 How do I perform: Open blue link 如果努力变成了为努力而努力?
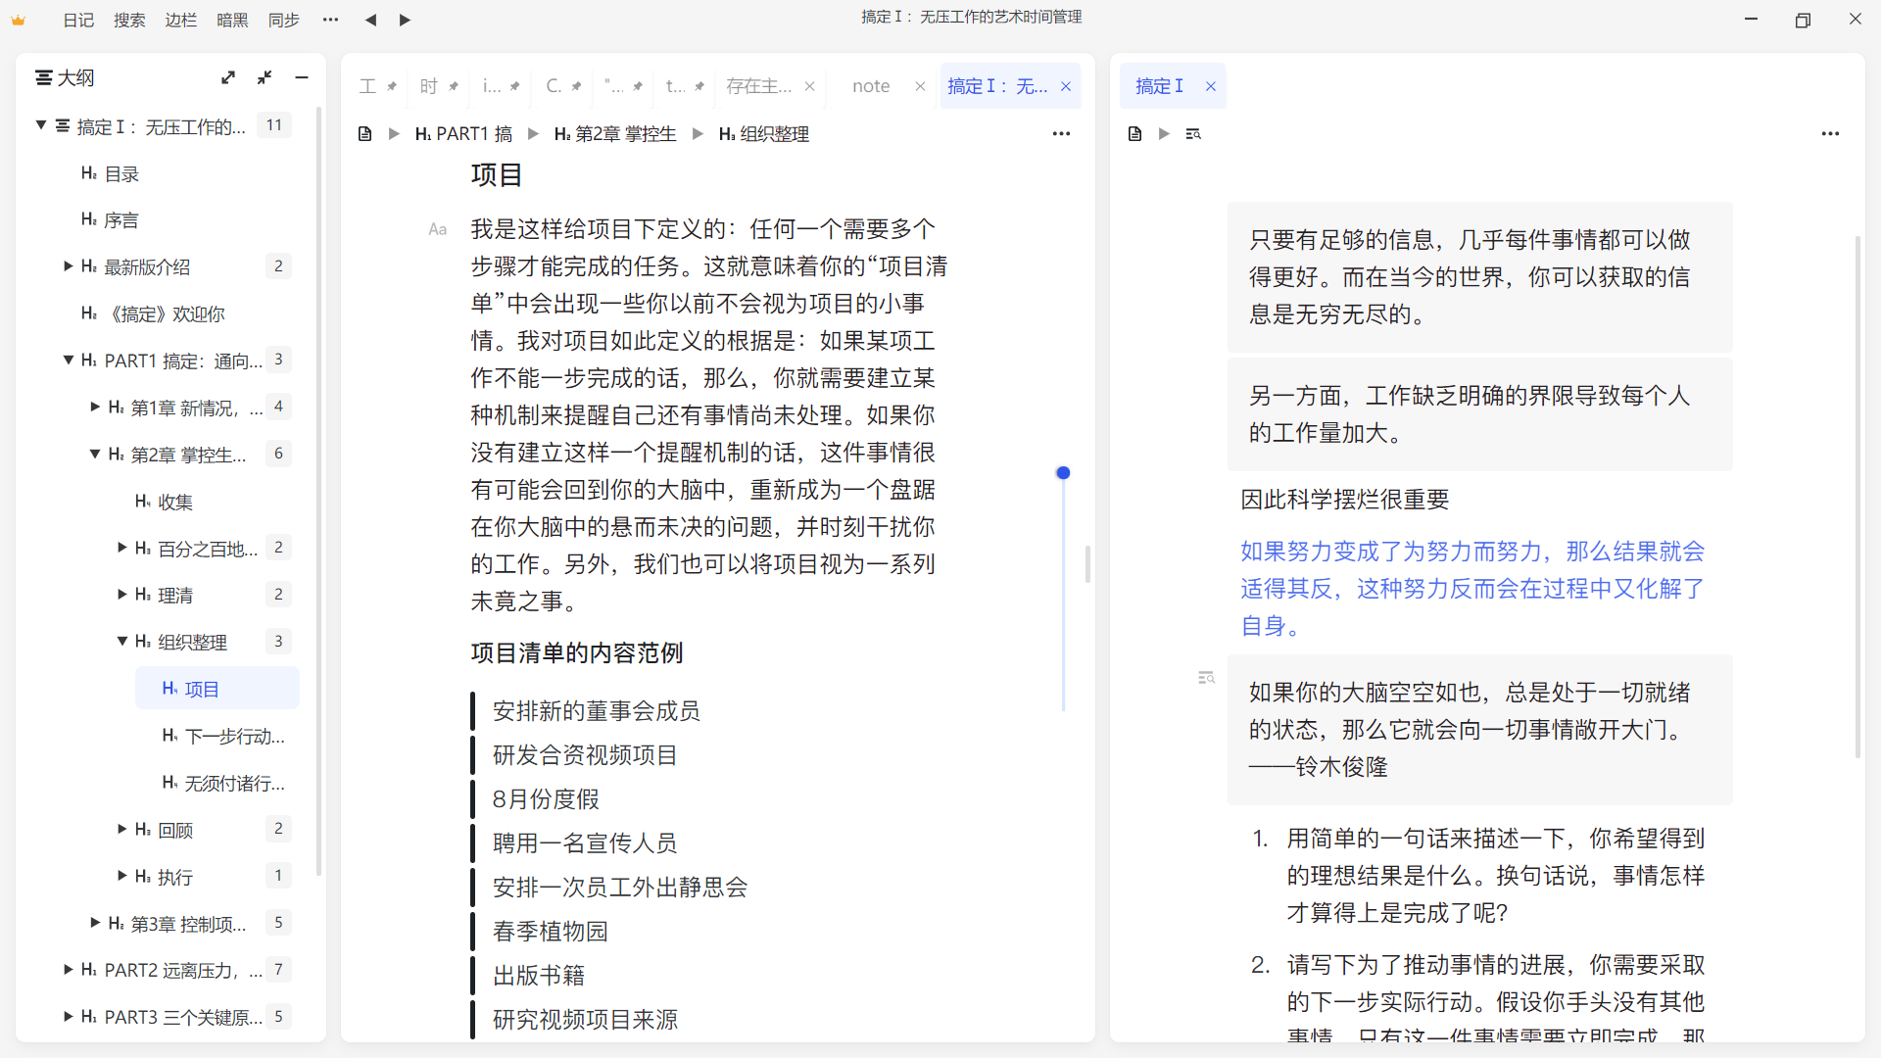(1472, 588)
